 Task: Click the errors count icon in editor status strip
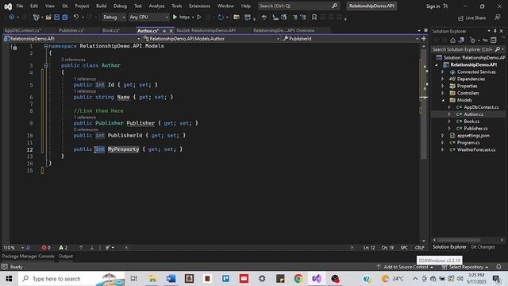coord(44,247)
